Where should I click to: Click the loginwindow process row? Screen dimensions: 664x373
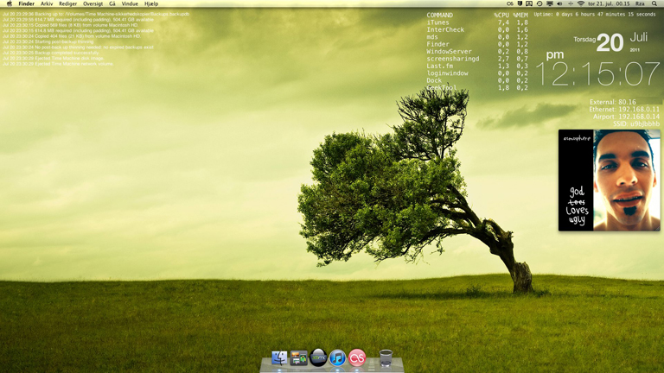tap(477, 73)
